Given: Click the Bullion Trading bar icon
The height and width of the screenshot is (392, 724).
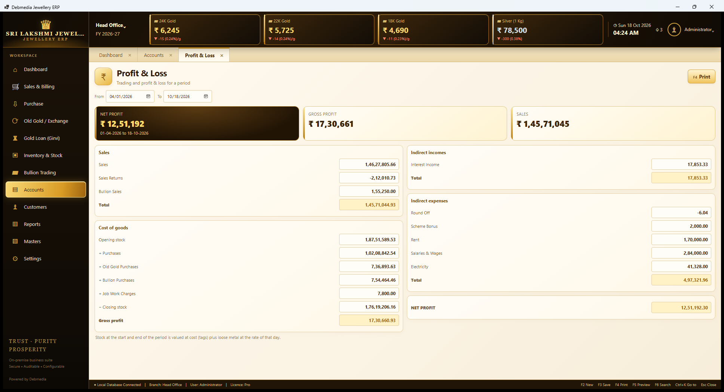Looking at the screenshot, I should pos(15,173).
